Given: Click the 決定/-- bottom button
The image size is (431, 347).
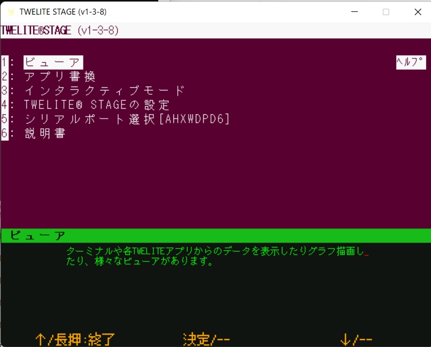Looking at the screenshot, I should click(206, 339).
